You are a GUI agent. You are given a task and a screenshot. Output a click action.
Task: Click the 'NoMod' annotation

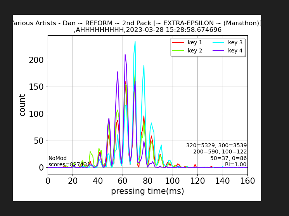(57, 158)
